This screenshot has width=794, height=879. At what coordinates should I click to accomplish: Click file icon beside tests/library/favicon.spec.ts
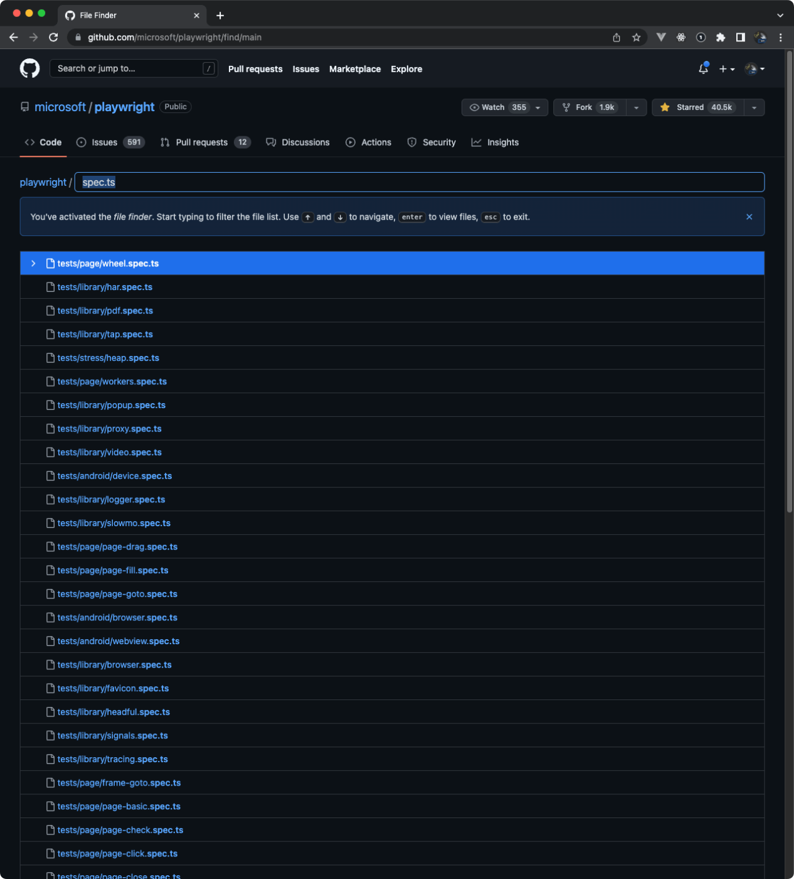click(50, 688)
